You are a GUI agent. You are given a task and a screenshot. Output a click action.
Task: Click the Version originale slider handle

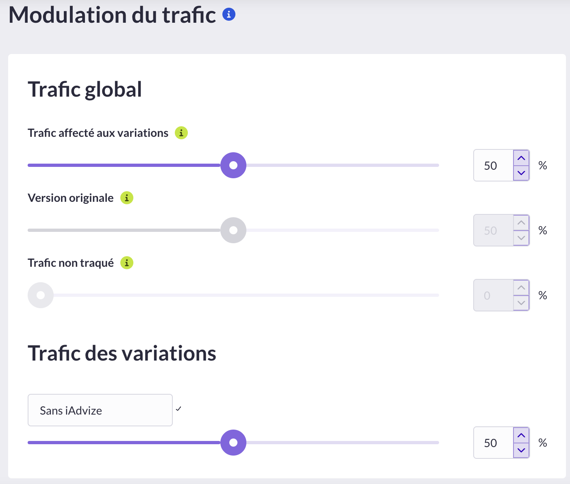tap(233, 230)
